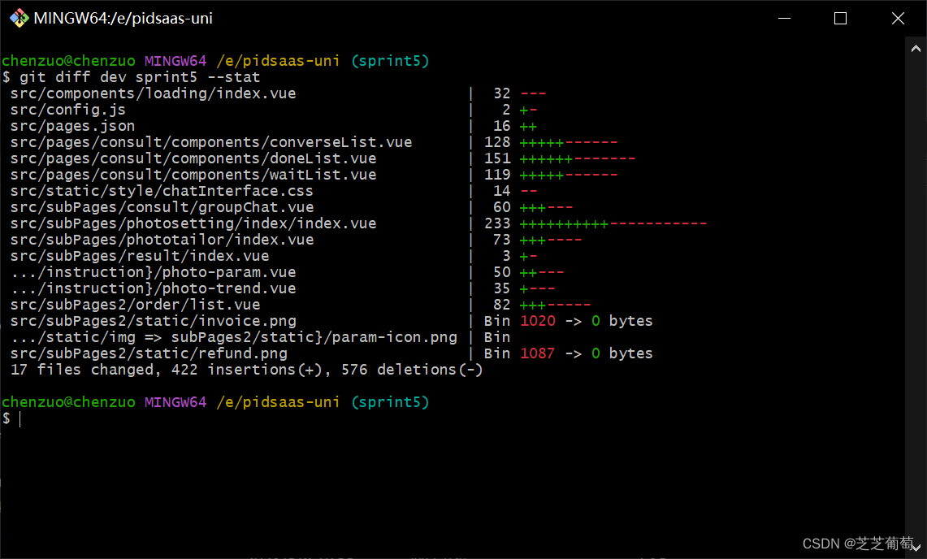Close the MINGW64 terminal window

point(898,19)
